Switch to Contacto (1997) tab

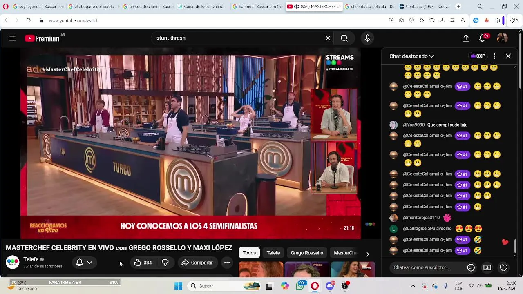tap(425, 7)
